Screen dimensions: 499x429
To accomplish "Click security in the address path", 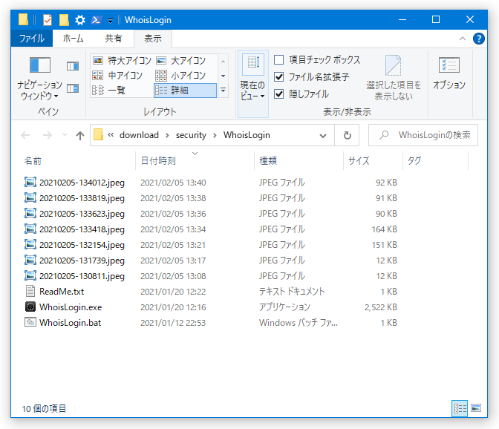I will [191, 135].
